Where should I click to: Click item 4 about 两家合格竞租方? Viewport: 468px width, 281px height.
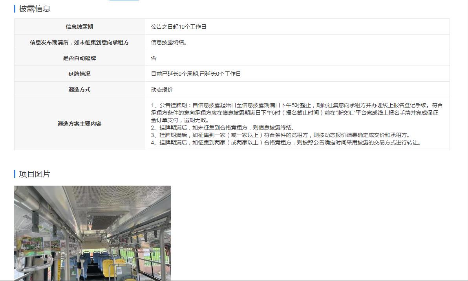pyautogui.click(x=286, y=142)
